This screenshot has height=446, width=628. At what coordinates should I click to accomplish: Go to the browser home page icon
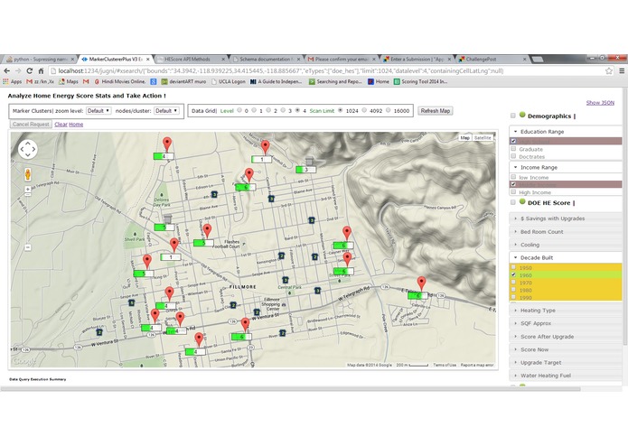41,70
